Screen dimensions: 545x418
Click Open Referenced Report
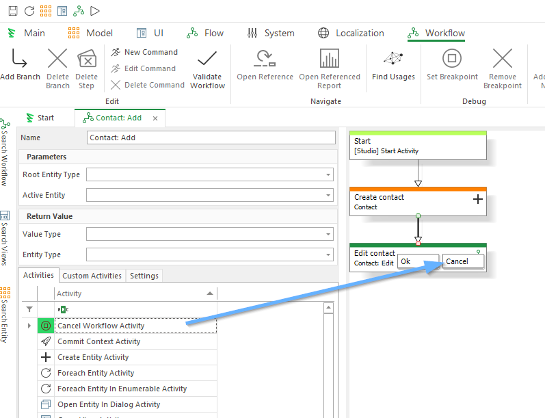330,69
